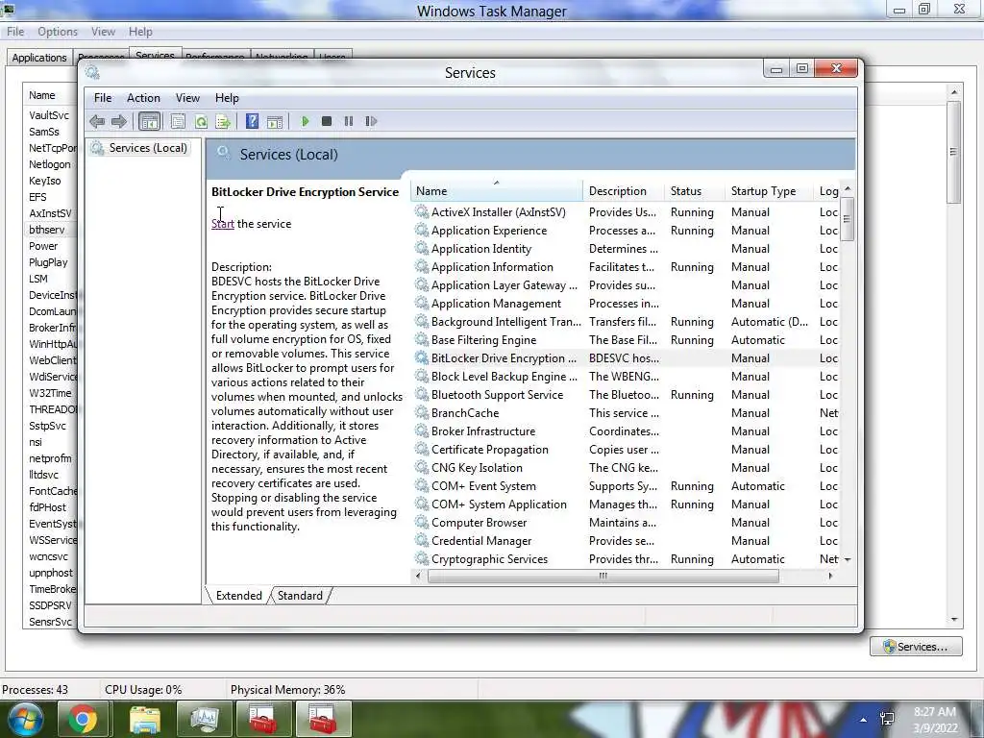The width and height of the screenshot is (984, 738).
Task: Switch to the Standard tab
Action: [300, 596]
